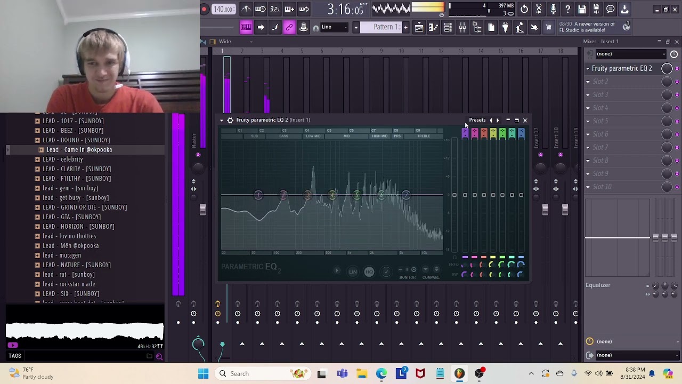Toggle the metronome icon
Screen dimensions: 682x384
tap(246, 9)
